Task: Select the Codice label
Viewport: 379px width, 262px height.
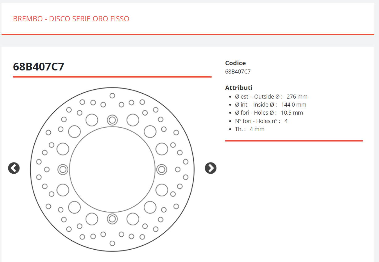Action: click(x=235, y=63)
